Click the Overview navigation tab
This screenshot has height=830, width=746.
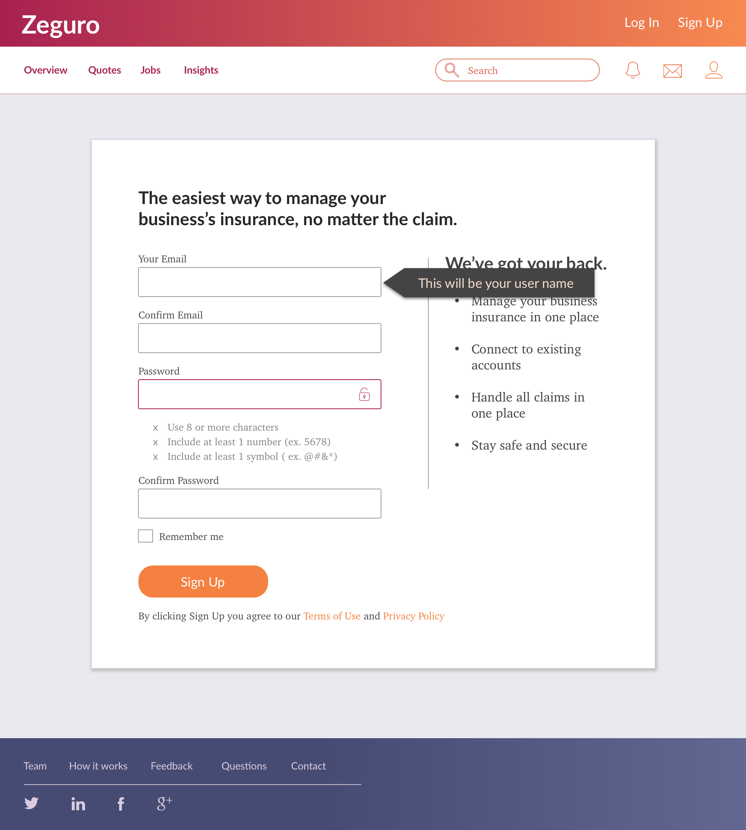pos(46,70)
